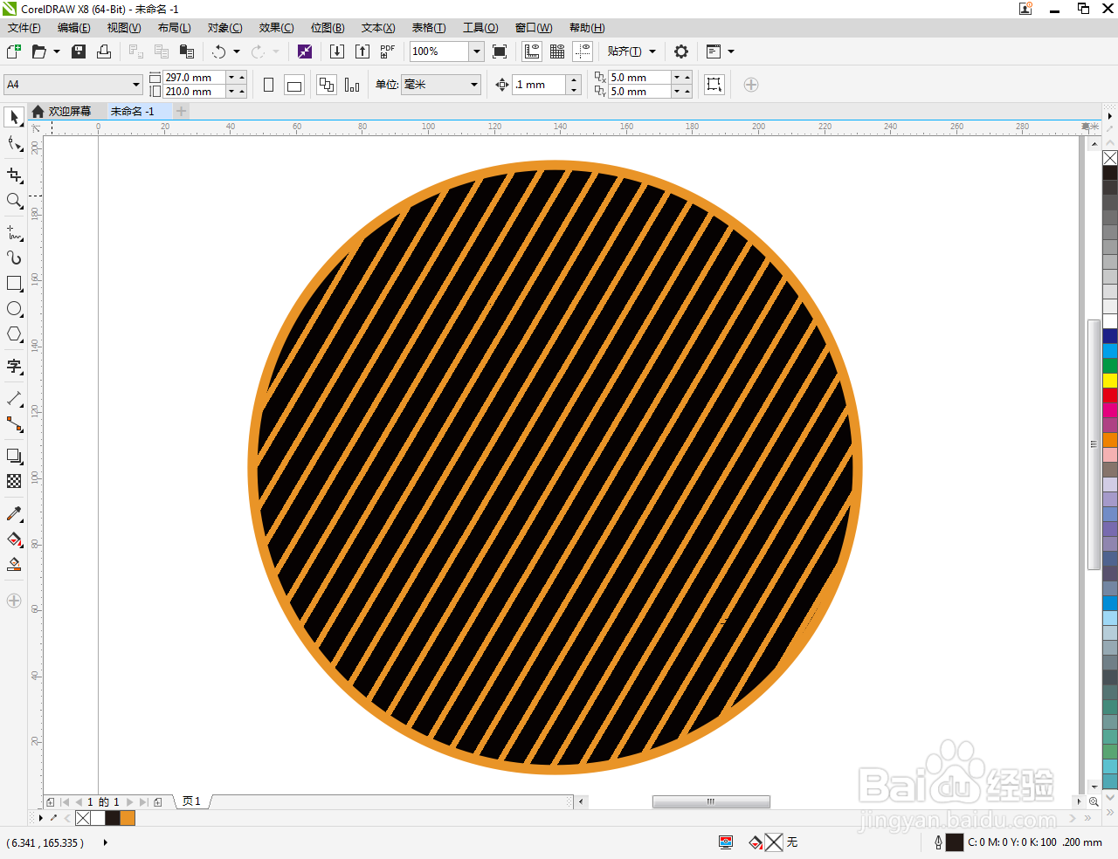Select the Drop Shadow tool
This screenshot has width=1118, height=859.
(14, 456)
